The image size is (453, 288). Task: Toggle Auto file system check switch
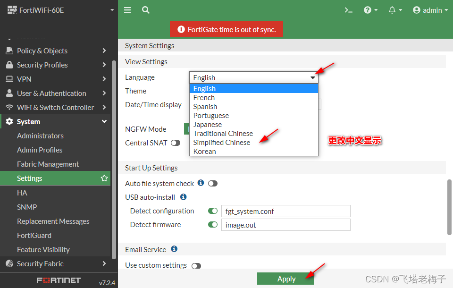pyautogui.click(x=213, y=183)
